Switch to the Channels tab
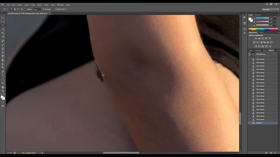Image resolution: width=280 pixels, height=157 pixels. pos(258,51)
